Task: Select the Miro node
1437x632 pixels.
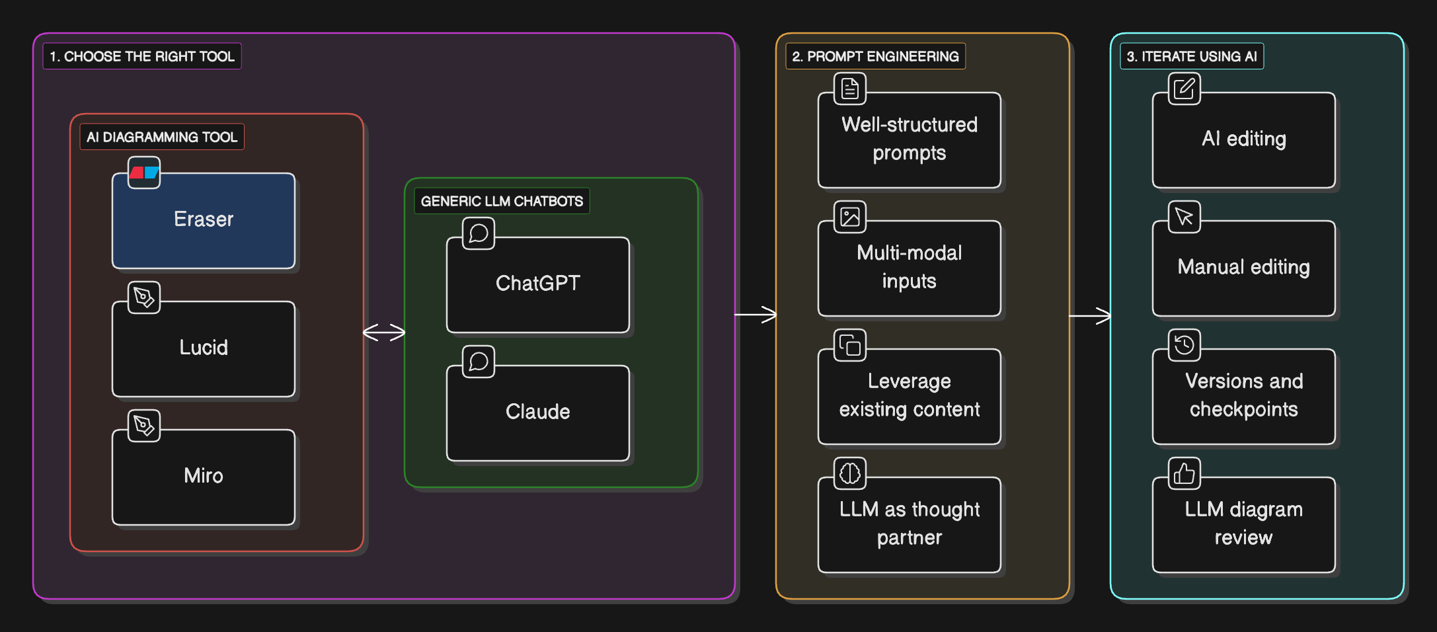Action: click(204, 477)
